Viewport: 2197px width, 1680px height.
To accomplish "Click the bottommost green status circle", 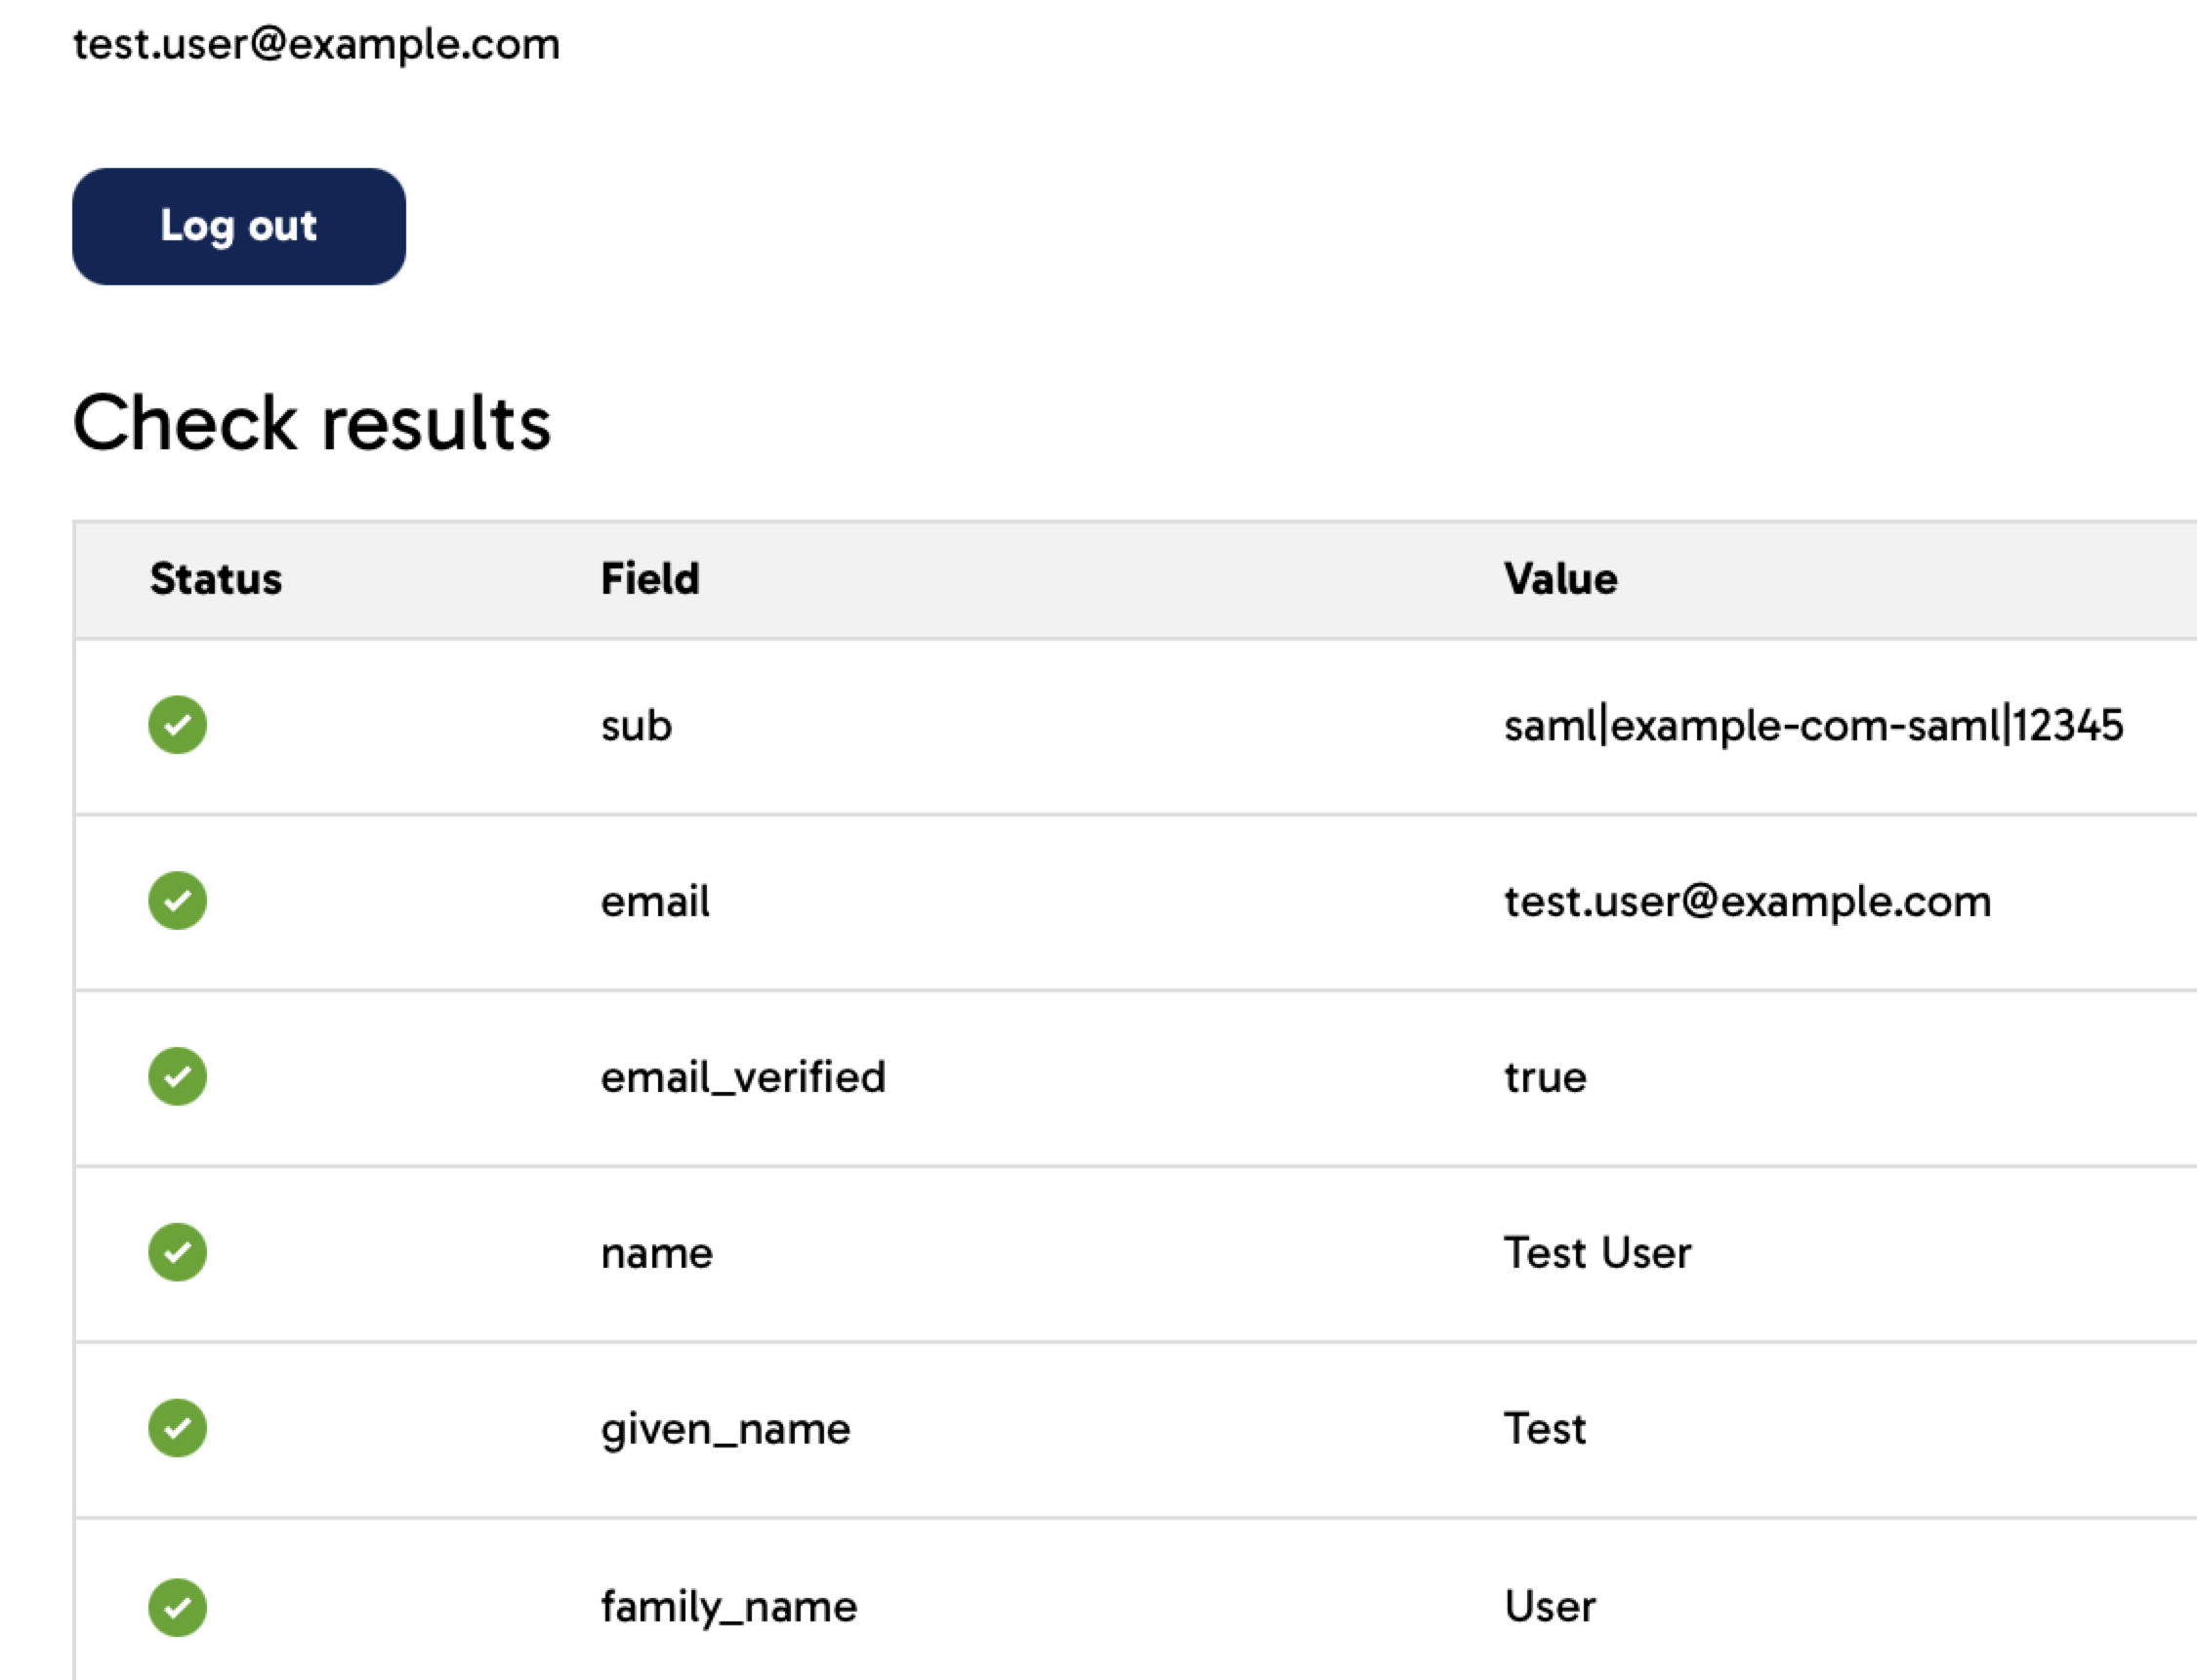I will point(179,1606).
